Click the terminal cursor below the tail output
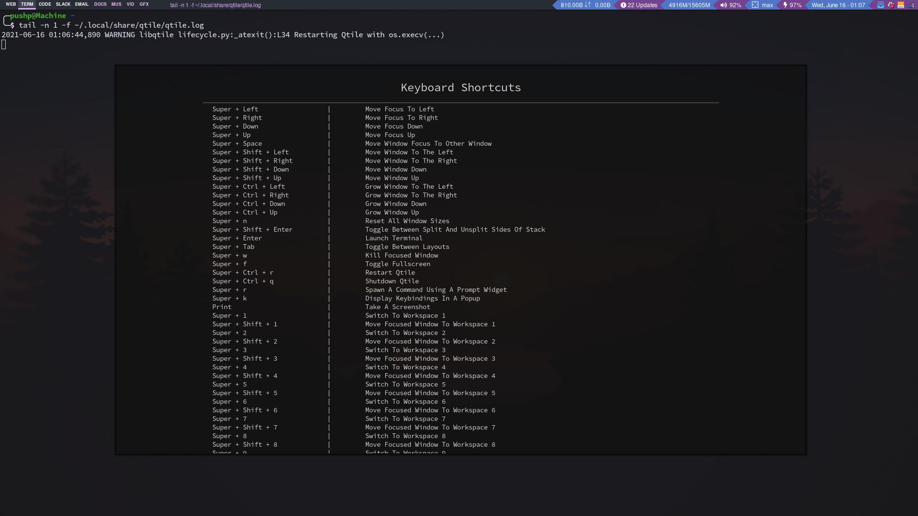This screenshot has width=918, height=516. pyautogui.click(x=4, y=44)
